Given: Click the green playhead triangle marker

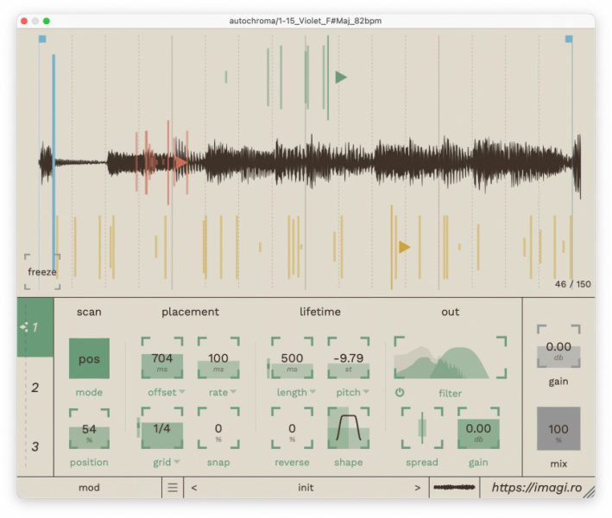Looking at the screenshot, I should point(341,78).
